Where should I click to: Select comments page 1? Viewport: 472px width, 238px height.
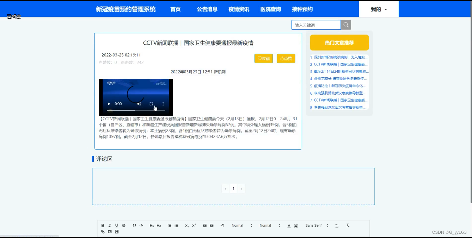[x=233, y=189]
